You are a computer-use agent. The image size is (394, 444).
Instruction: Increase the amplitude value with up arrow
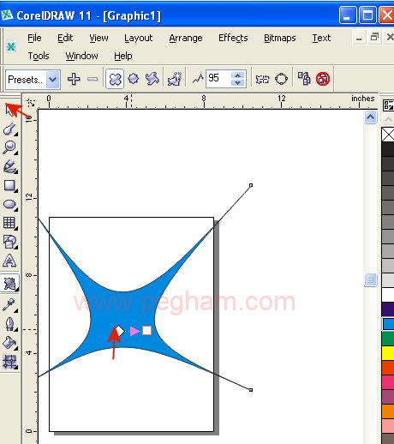pos(238,75)
